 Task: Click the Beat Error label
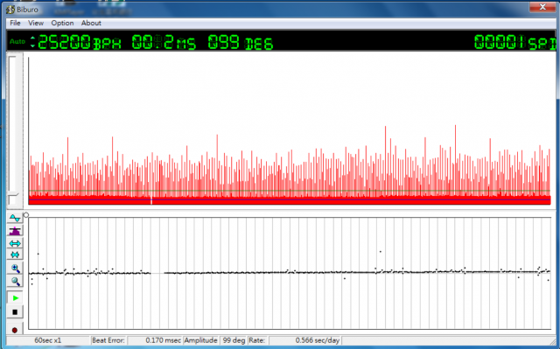pyautogui.click(x=108, y=340)
